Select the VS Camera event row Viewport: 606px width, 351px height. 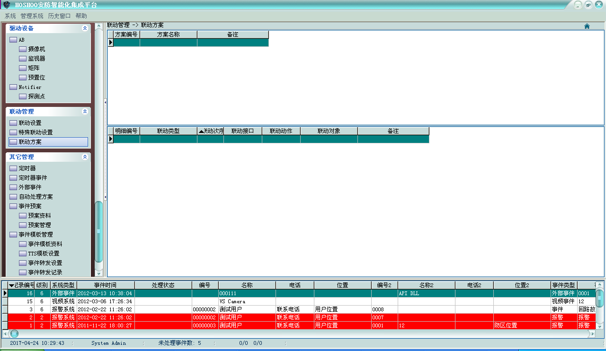pyautogui.click(x=246, y=301)
